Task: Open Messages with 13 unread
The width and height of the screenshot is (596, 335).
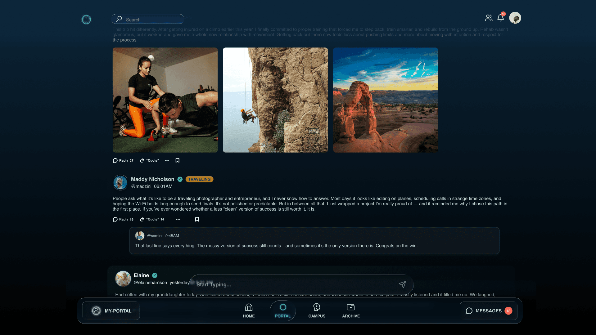Action: point(489,311)
